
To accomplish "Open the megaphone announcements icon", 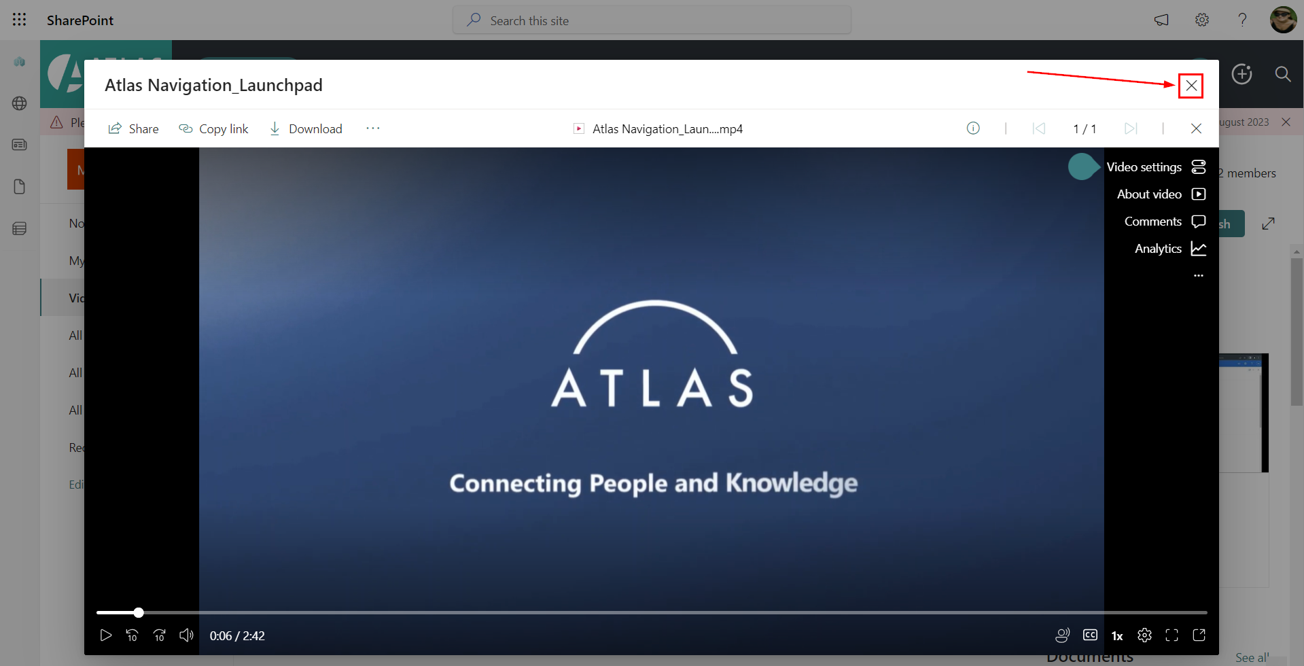I will tap(1161, 20).
